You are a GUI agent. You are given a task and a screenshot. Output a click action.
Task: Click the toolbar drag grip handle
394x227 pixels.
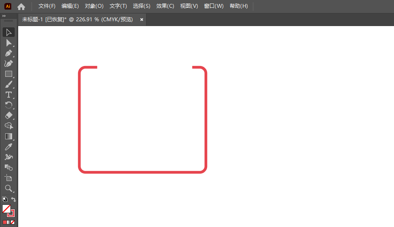tap(9, 21)
